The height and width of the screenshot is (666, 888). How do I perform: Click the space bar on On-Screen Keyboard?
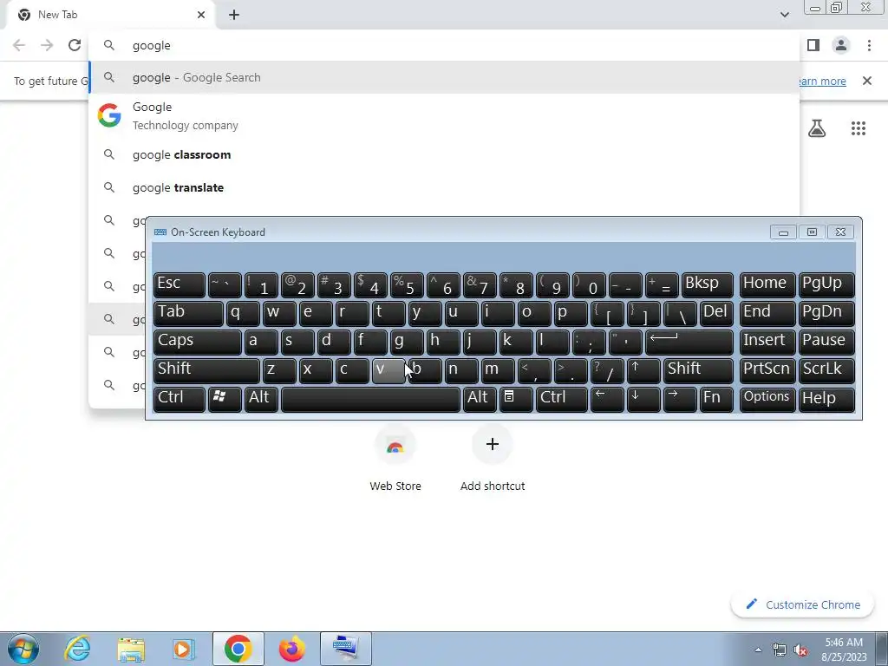370,399
